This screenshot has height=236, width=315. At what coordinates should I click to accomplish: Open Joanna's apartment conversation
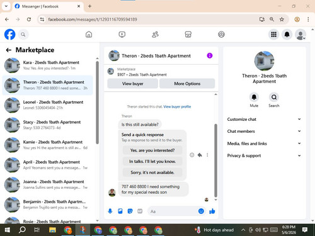click(x=48, y=184)
